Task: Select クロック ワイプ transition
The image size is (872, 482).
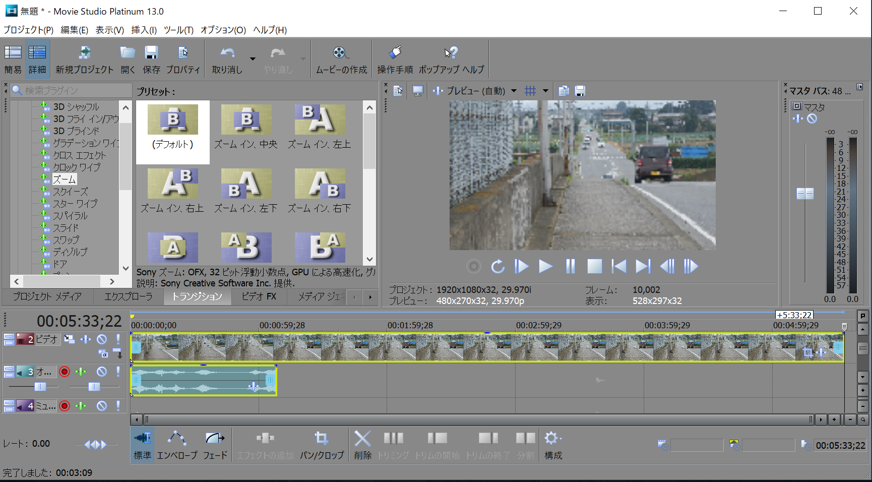Action: [77, 167]
